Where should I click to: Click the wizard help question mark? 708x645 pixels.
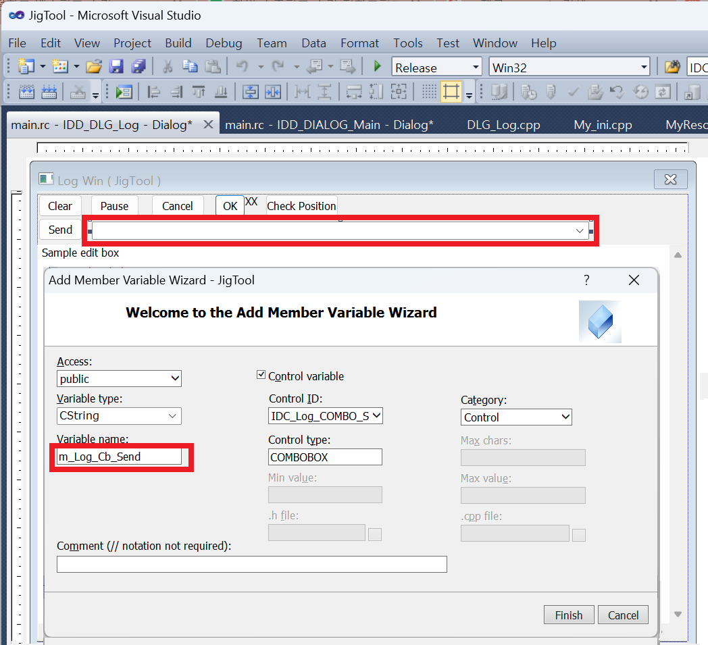[586, 280]
